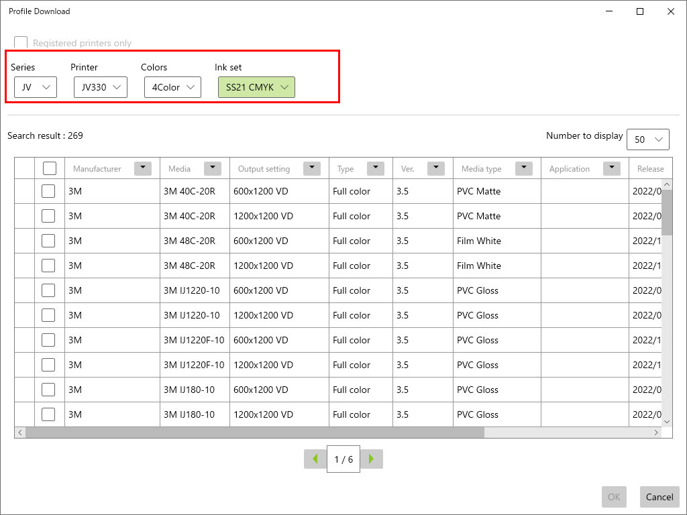Open the Colors dropdown showing 4Color
This screenshot has width=687, height=515.
[172, 87]
